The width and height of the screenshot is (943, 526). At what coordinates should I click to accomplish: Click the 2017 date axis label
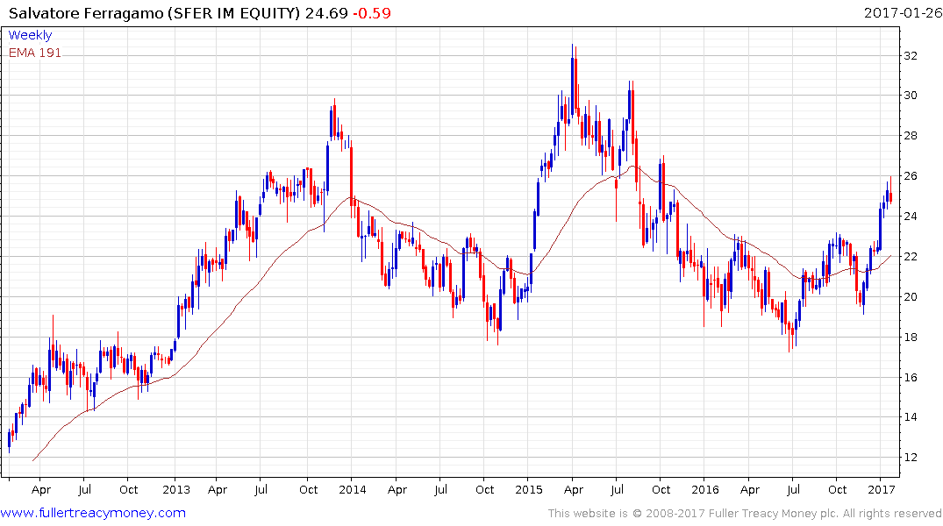882,489
